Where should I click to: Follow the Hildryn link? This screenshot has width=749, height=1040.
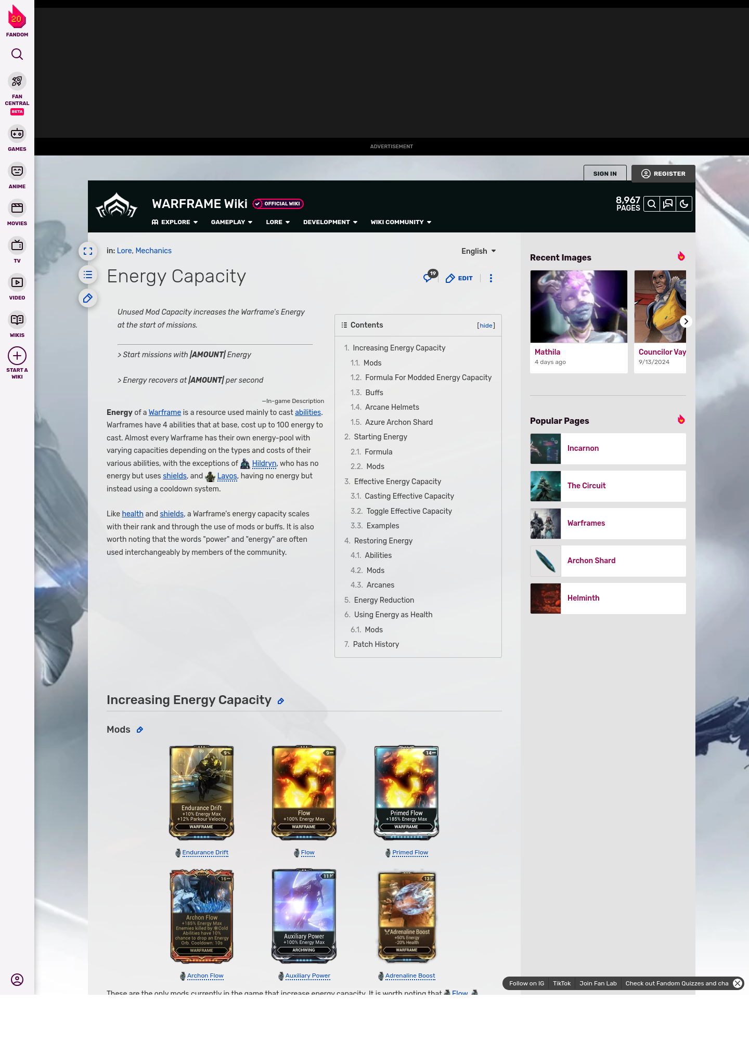tap(264, 463)
